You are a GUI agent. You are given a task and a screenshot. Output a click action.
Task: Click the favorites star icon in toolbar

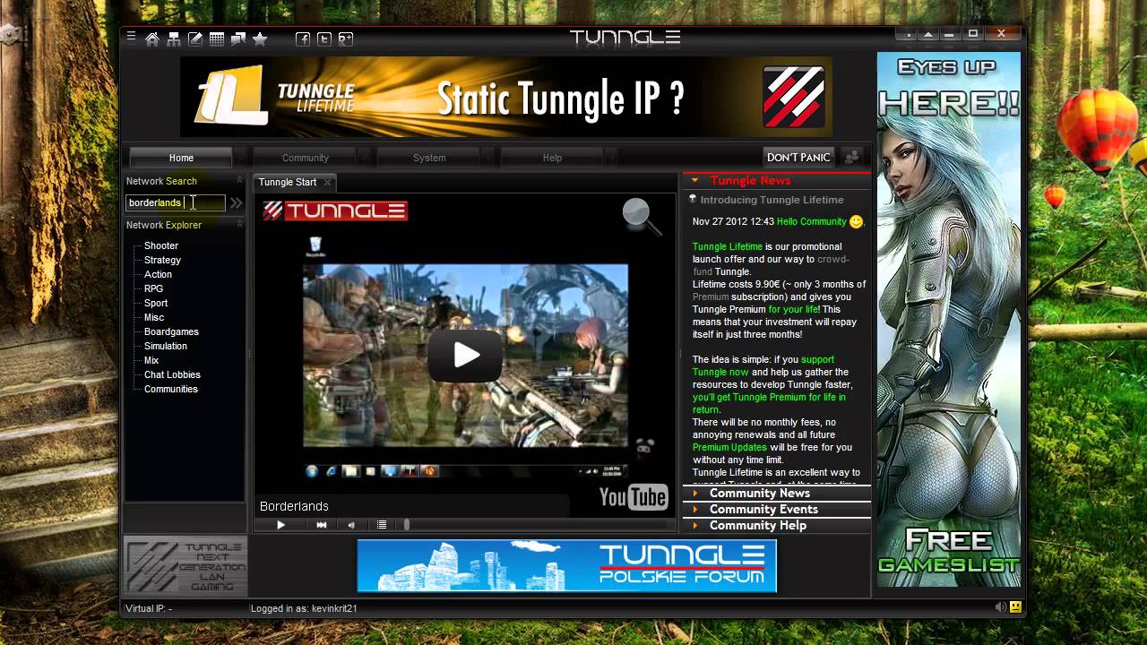click(260, 39)
